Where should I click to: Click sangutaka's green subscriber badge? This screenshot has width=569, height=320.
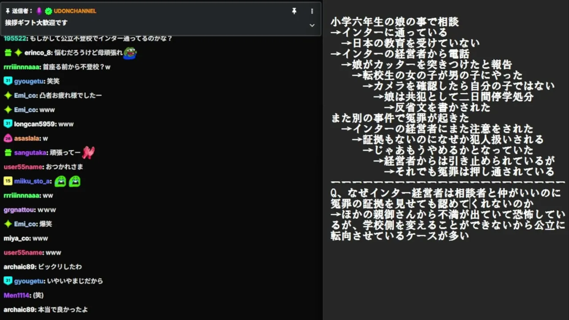point(8,152)
